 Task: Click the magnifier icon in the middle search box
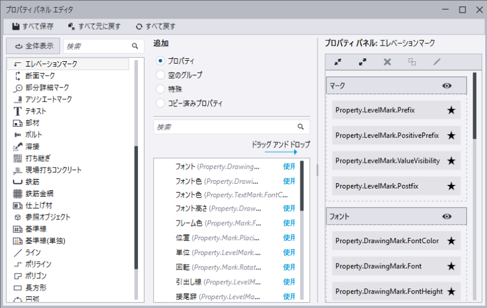click(300, 127)
